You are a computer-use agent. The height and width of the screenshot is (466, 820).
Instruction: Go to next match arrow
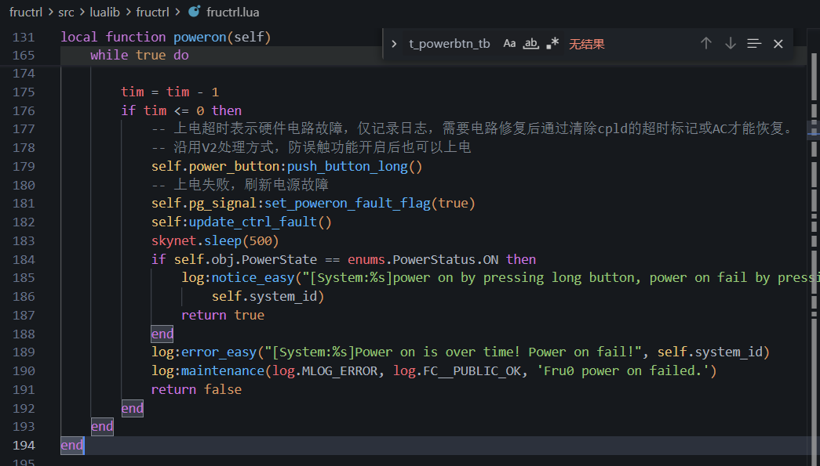click(730, 44)
